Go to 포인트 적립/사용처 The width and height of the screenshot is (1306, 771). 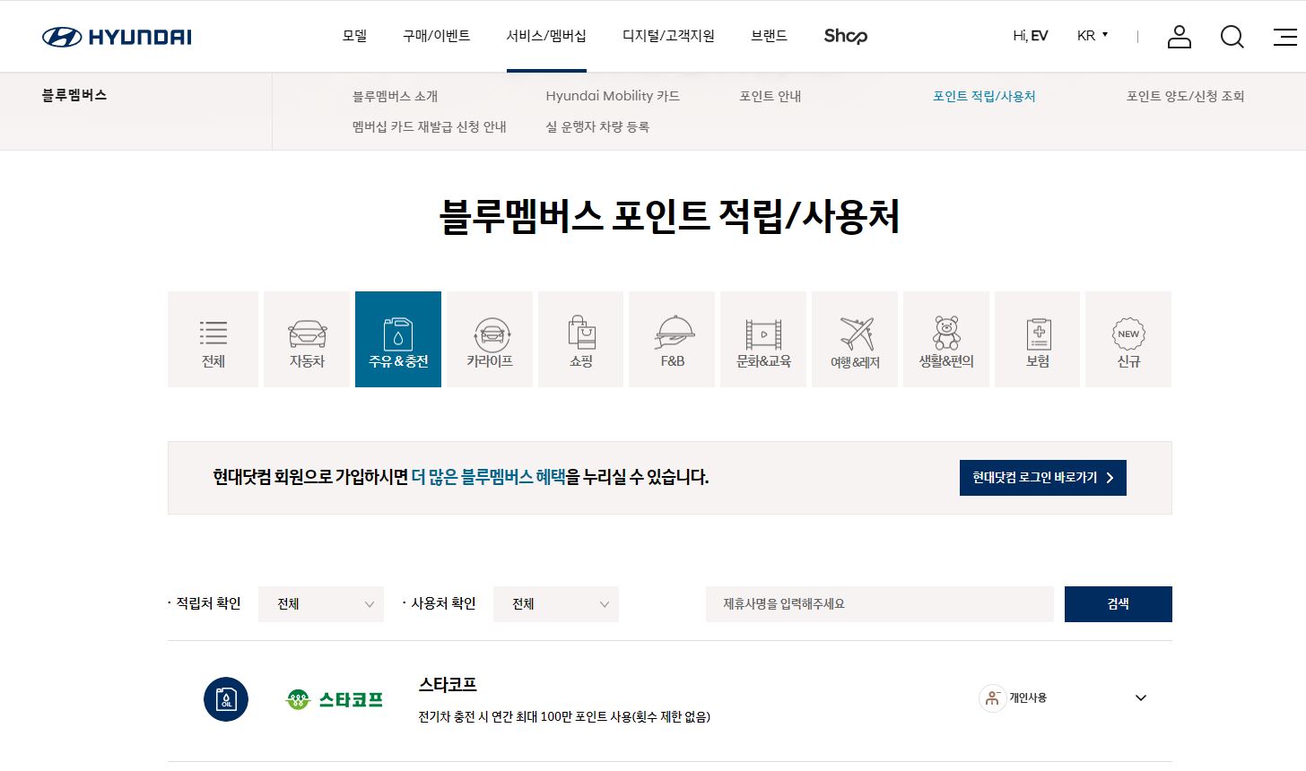(x=984, y=96)
